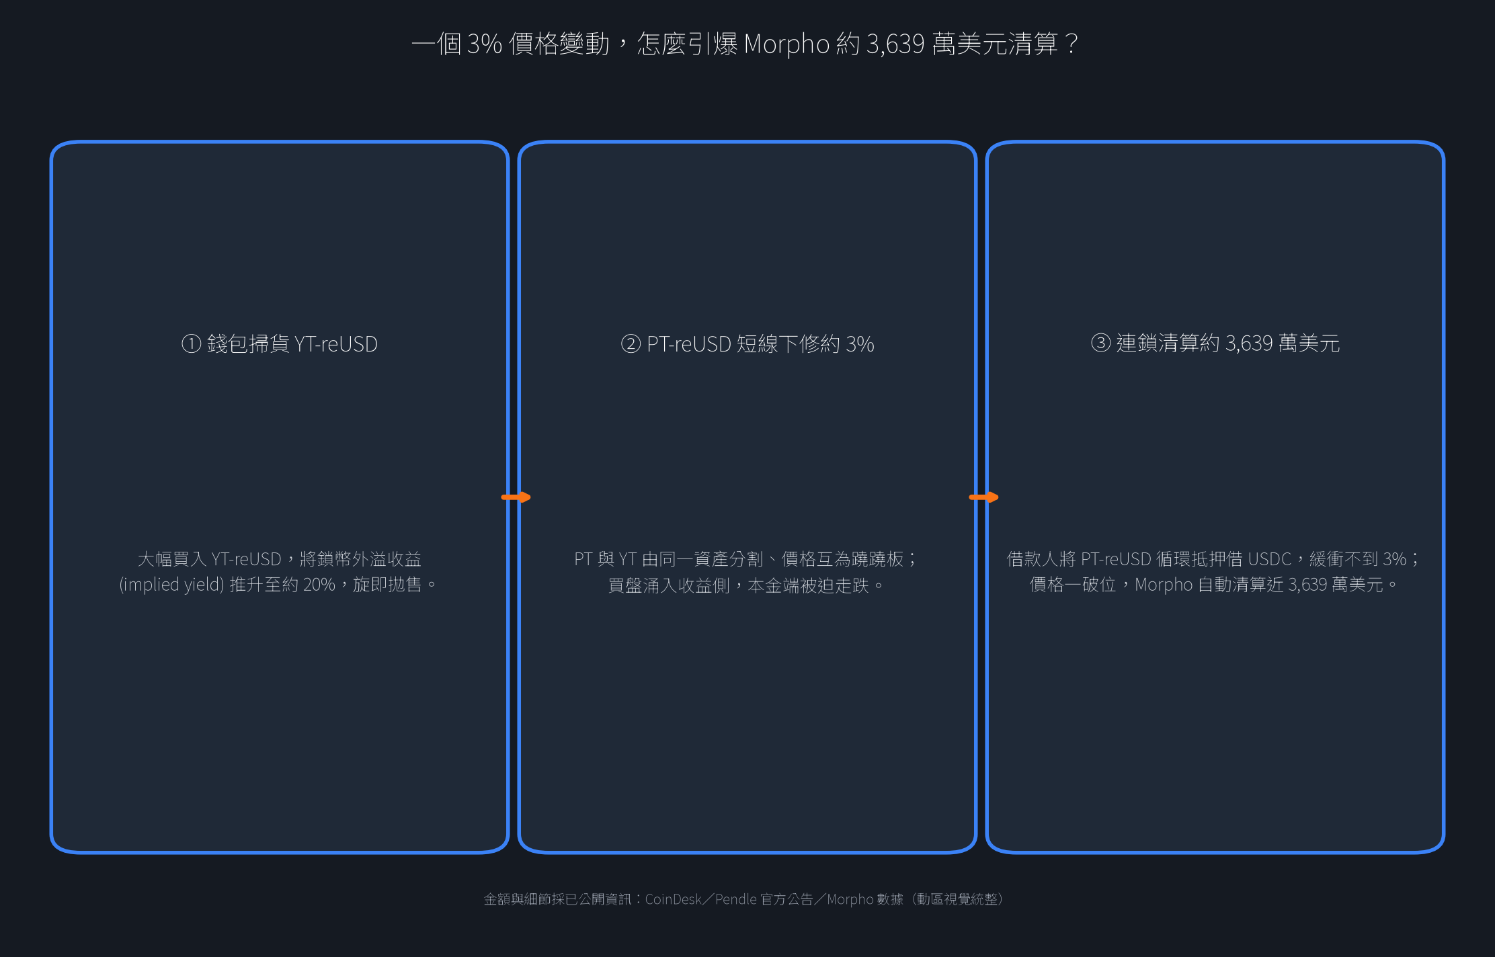
Task: Click the footer source note mentioning CoinDesk／Pendle
Action: pyautogui.click(x=744, y=899)
